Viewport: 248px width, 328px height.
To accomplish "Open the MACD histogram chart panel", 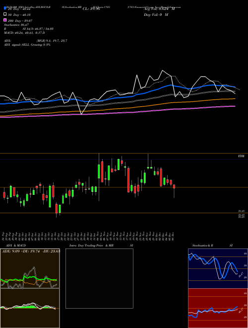I will 30,308.
